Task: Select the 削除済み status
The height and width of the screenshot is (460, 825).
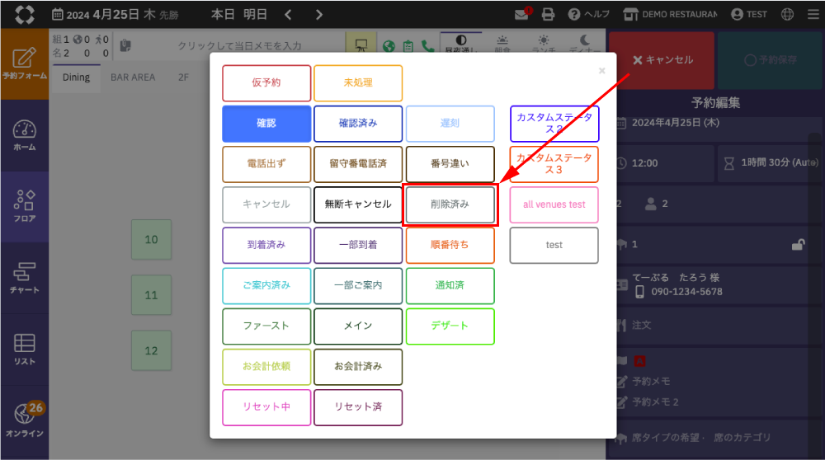Action: click(450, 204)
